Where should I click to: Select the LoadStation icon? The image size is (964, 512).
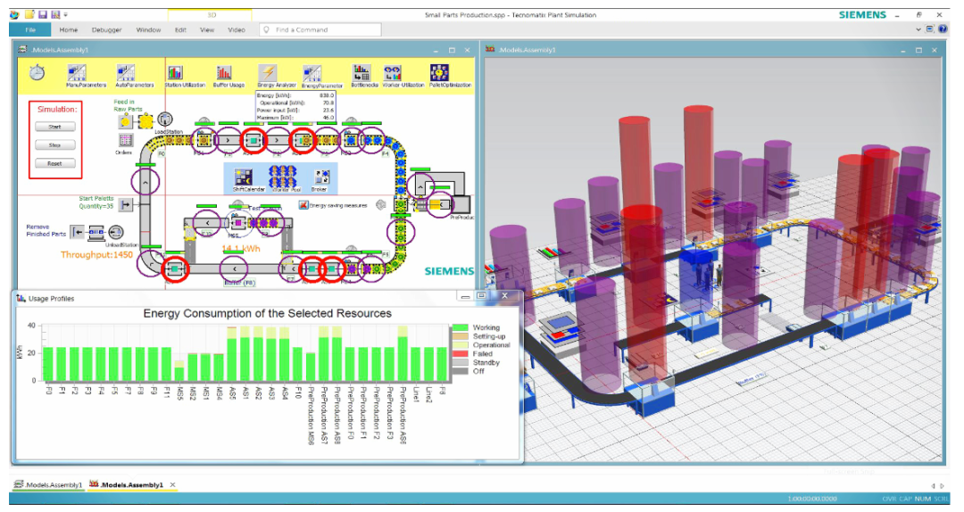[165, 120]
